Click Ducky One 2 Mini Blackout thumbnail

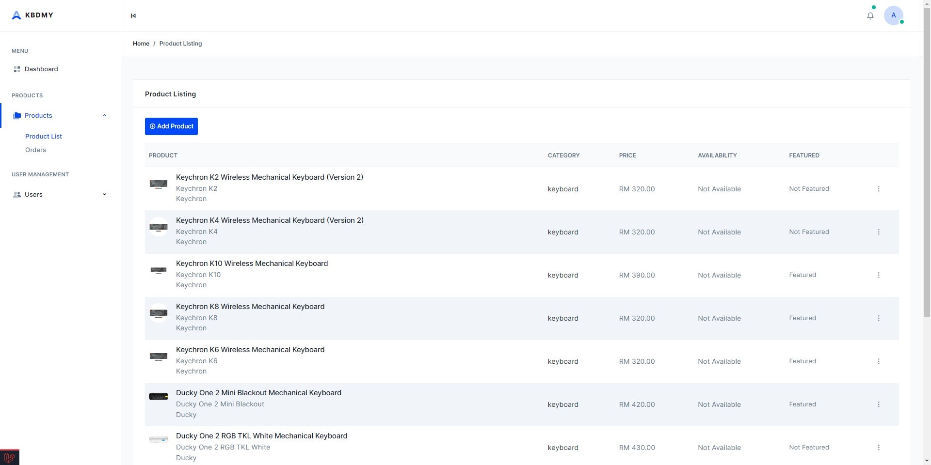(x=159, y=396)
